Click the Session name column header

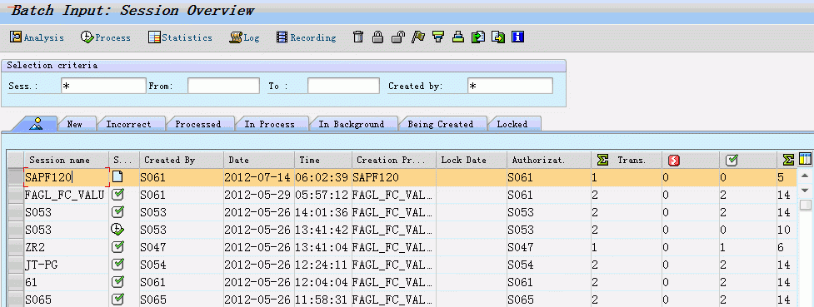[x=67, y=160]
